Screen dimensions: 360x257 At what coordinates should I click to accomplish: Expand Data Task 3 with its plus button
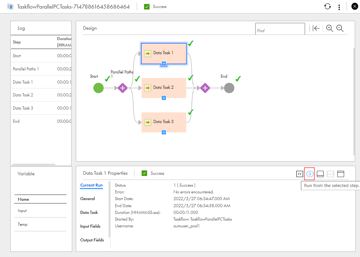pos(164,132)
